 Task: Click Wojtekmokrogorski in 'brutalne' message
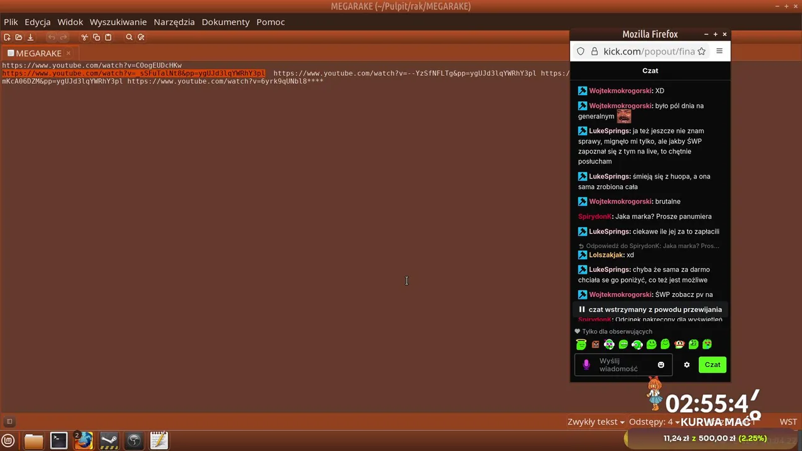[x=620, y=202]
